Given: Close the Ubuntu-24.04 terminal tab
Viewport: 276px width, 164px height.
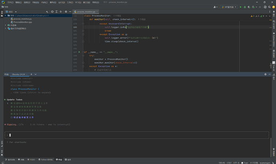Looking at the screenshot, I should coord(27,75).
